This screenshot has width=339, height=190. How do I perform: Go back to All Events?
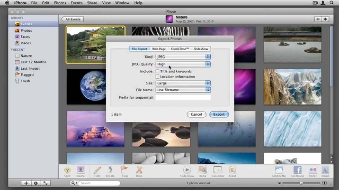(x=73, y=19)
